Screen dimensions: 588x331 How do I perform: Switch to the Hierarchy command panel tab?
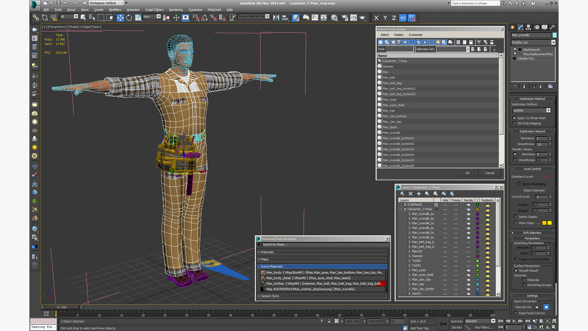(x=529, y=27)
